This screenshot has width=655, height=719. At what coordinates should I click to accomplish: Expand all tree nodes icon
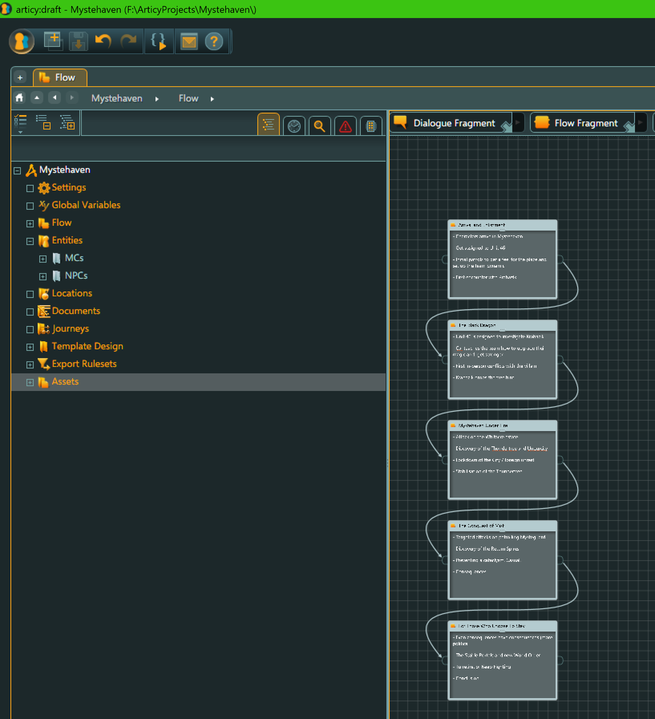point(67,122)
